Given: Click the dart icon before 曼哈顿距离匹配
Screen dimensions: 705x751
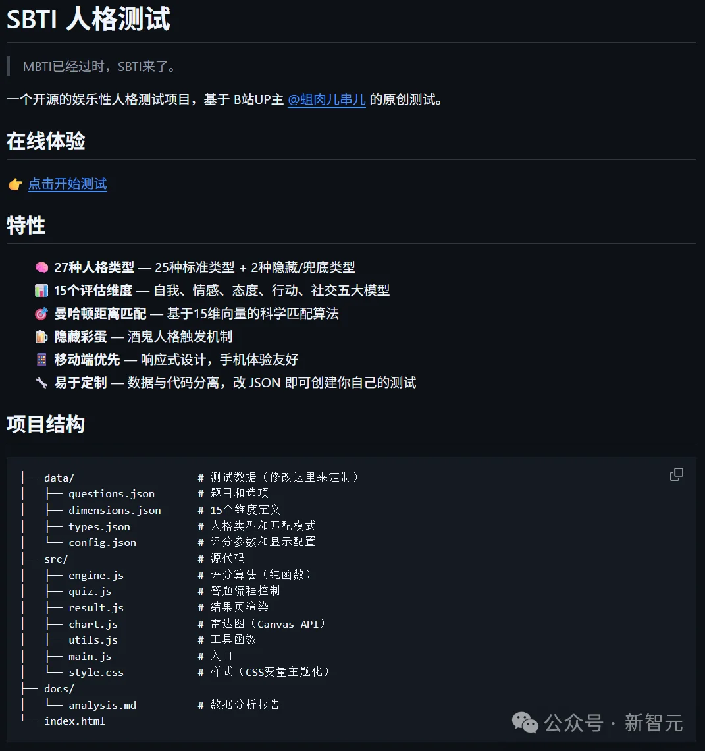Looking at the screenshot, I should pos(41,314).
